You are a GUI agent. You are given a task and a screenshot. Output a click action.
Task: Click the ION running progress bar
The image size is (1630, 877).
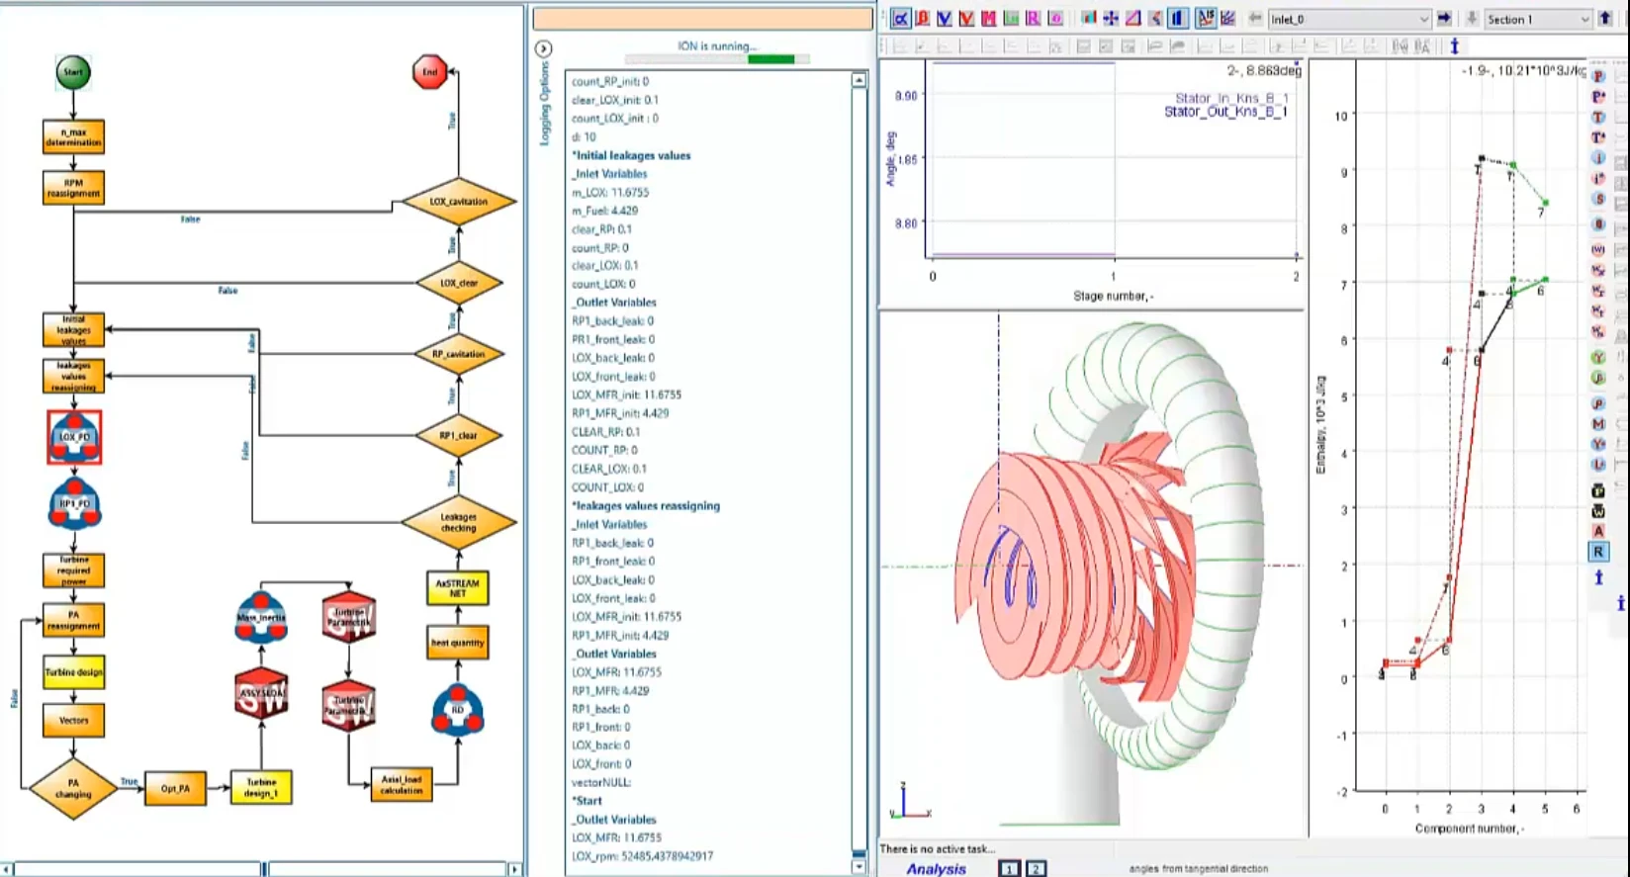(x=717, y=59)
